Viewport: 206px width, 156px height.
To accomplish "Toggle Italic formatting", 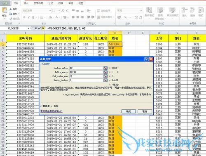I will [29, 17].
